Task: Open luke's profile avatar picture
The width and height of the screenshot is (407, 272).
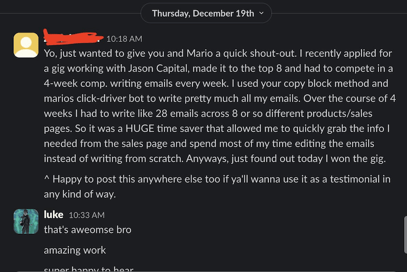Action: [x=26, y=221]
